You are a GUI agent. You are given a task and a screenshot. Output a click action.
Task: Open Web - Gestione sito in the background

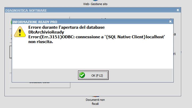tap(95, 4)
